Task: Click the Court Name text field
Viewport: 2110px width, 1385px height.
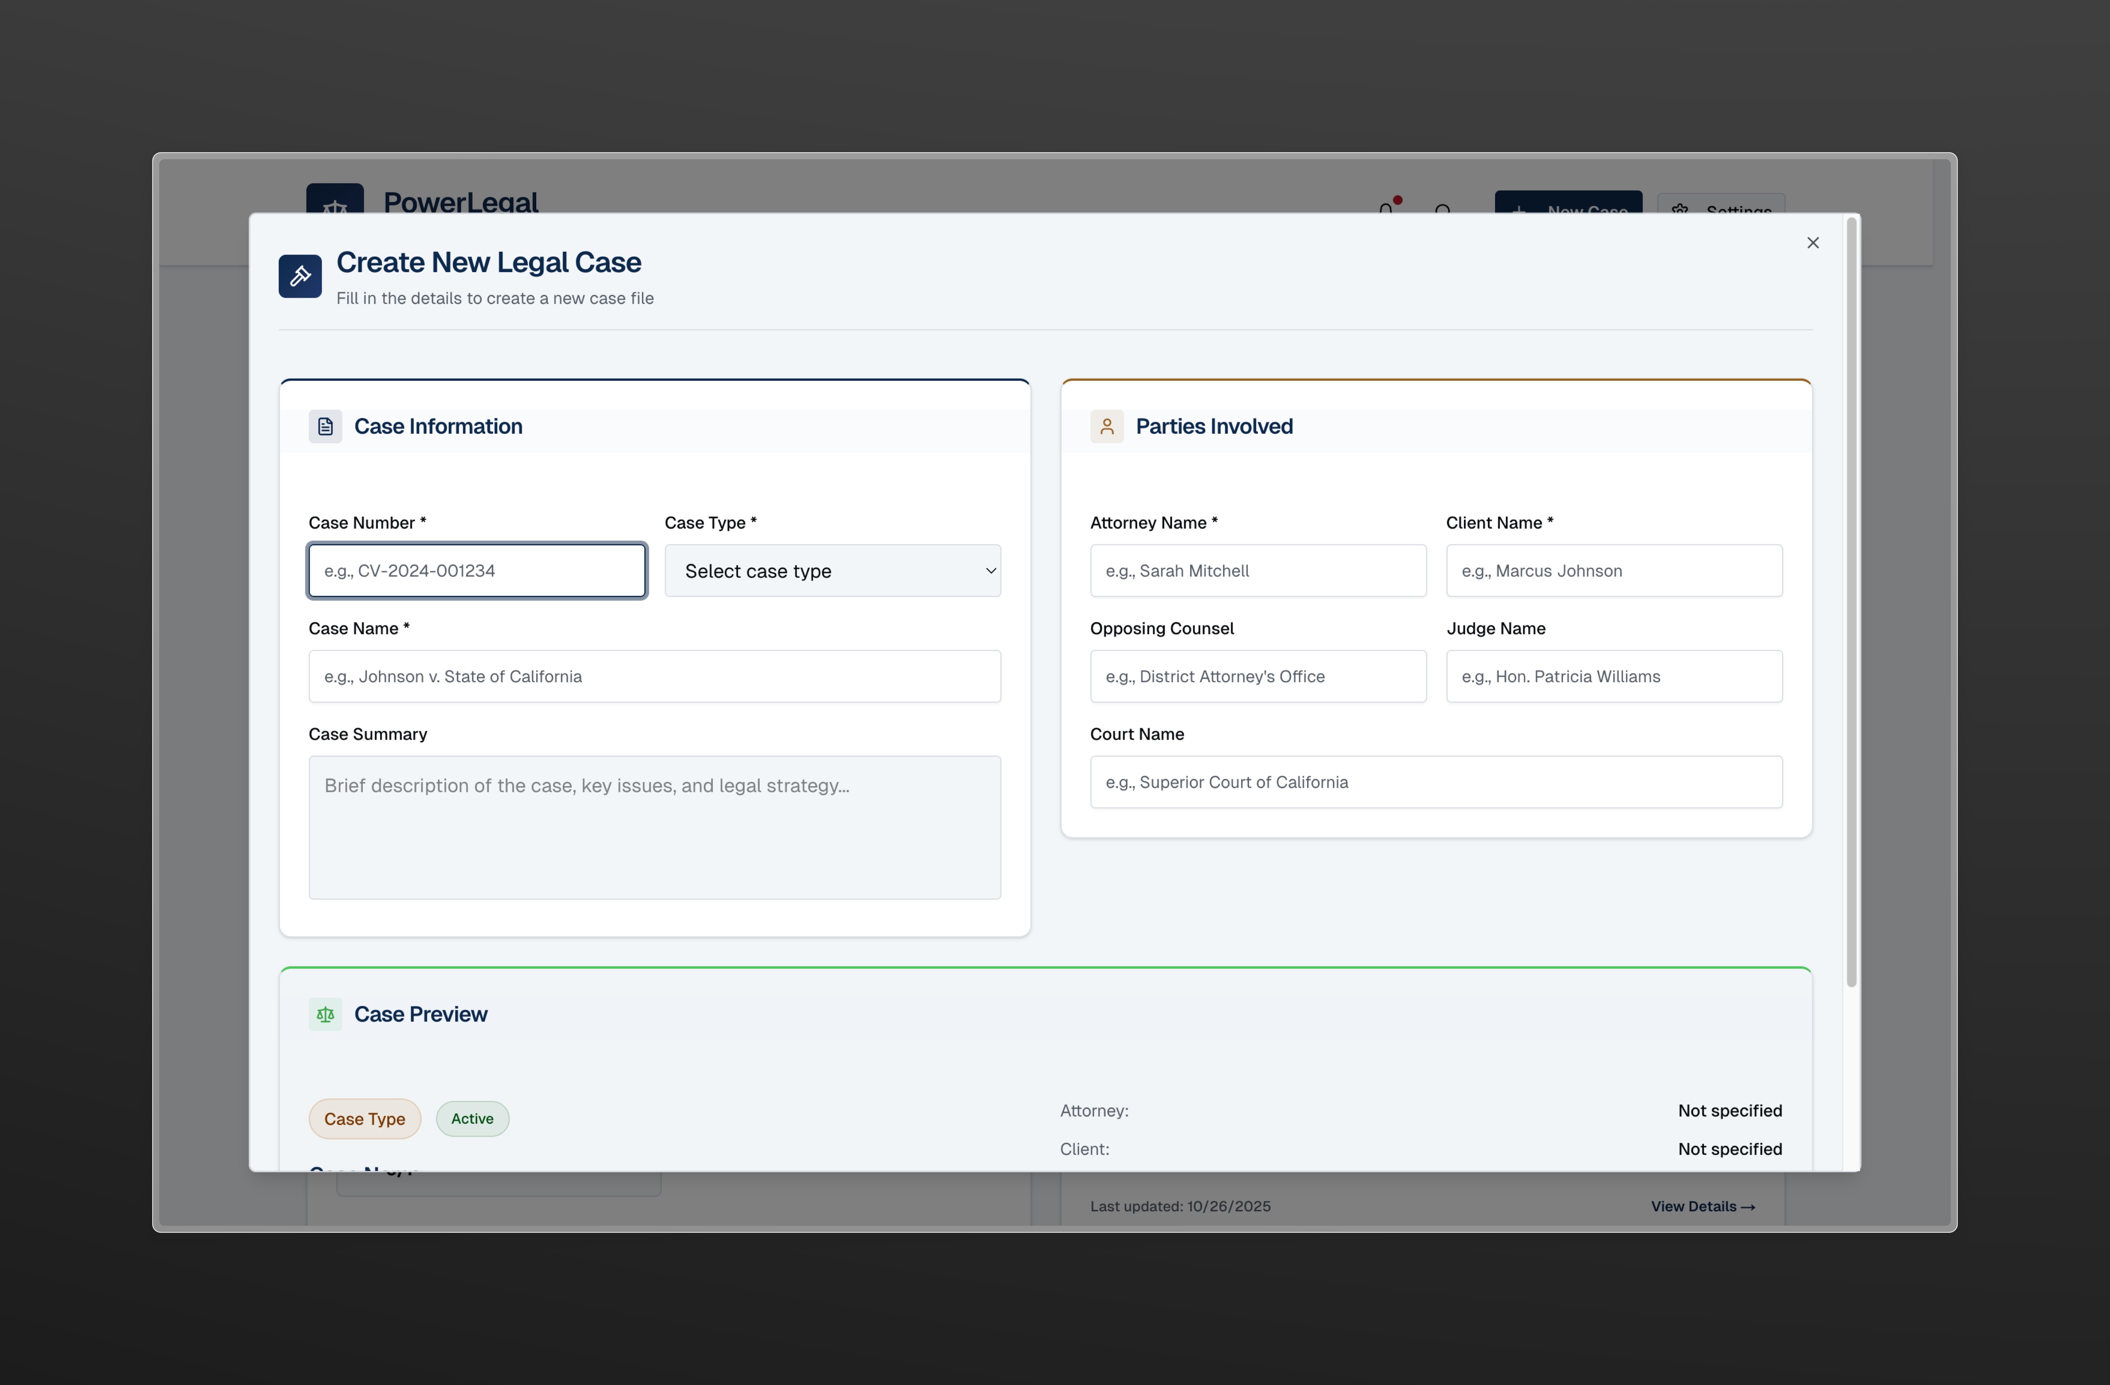Action: click(x=1435, y=782)
